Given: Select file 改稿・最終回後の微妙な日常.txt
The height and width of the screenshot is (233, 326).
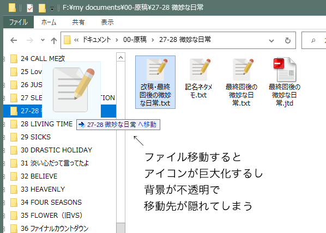Looking at the screenshot, I should (x=155, y=82).
